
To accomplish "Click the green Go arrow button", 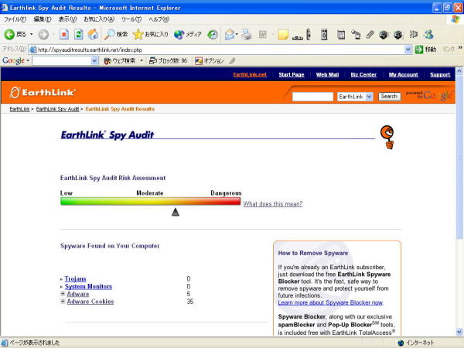I will pos(419,49).
